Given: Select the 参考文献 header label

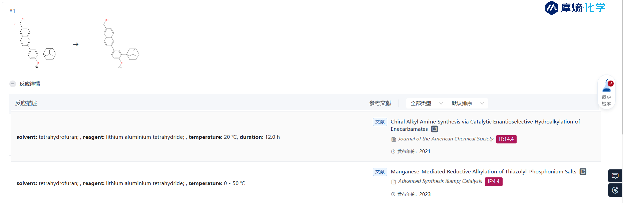Looking at the screenshot, I should pos(380,103).
